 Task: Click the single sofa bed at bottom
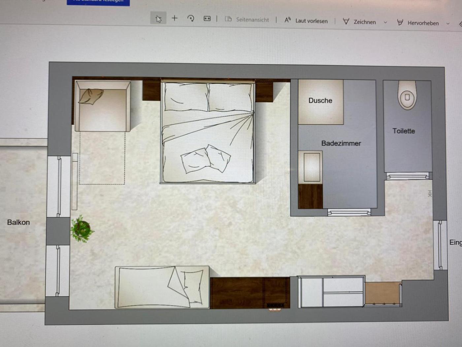coord(162,287)
